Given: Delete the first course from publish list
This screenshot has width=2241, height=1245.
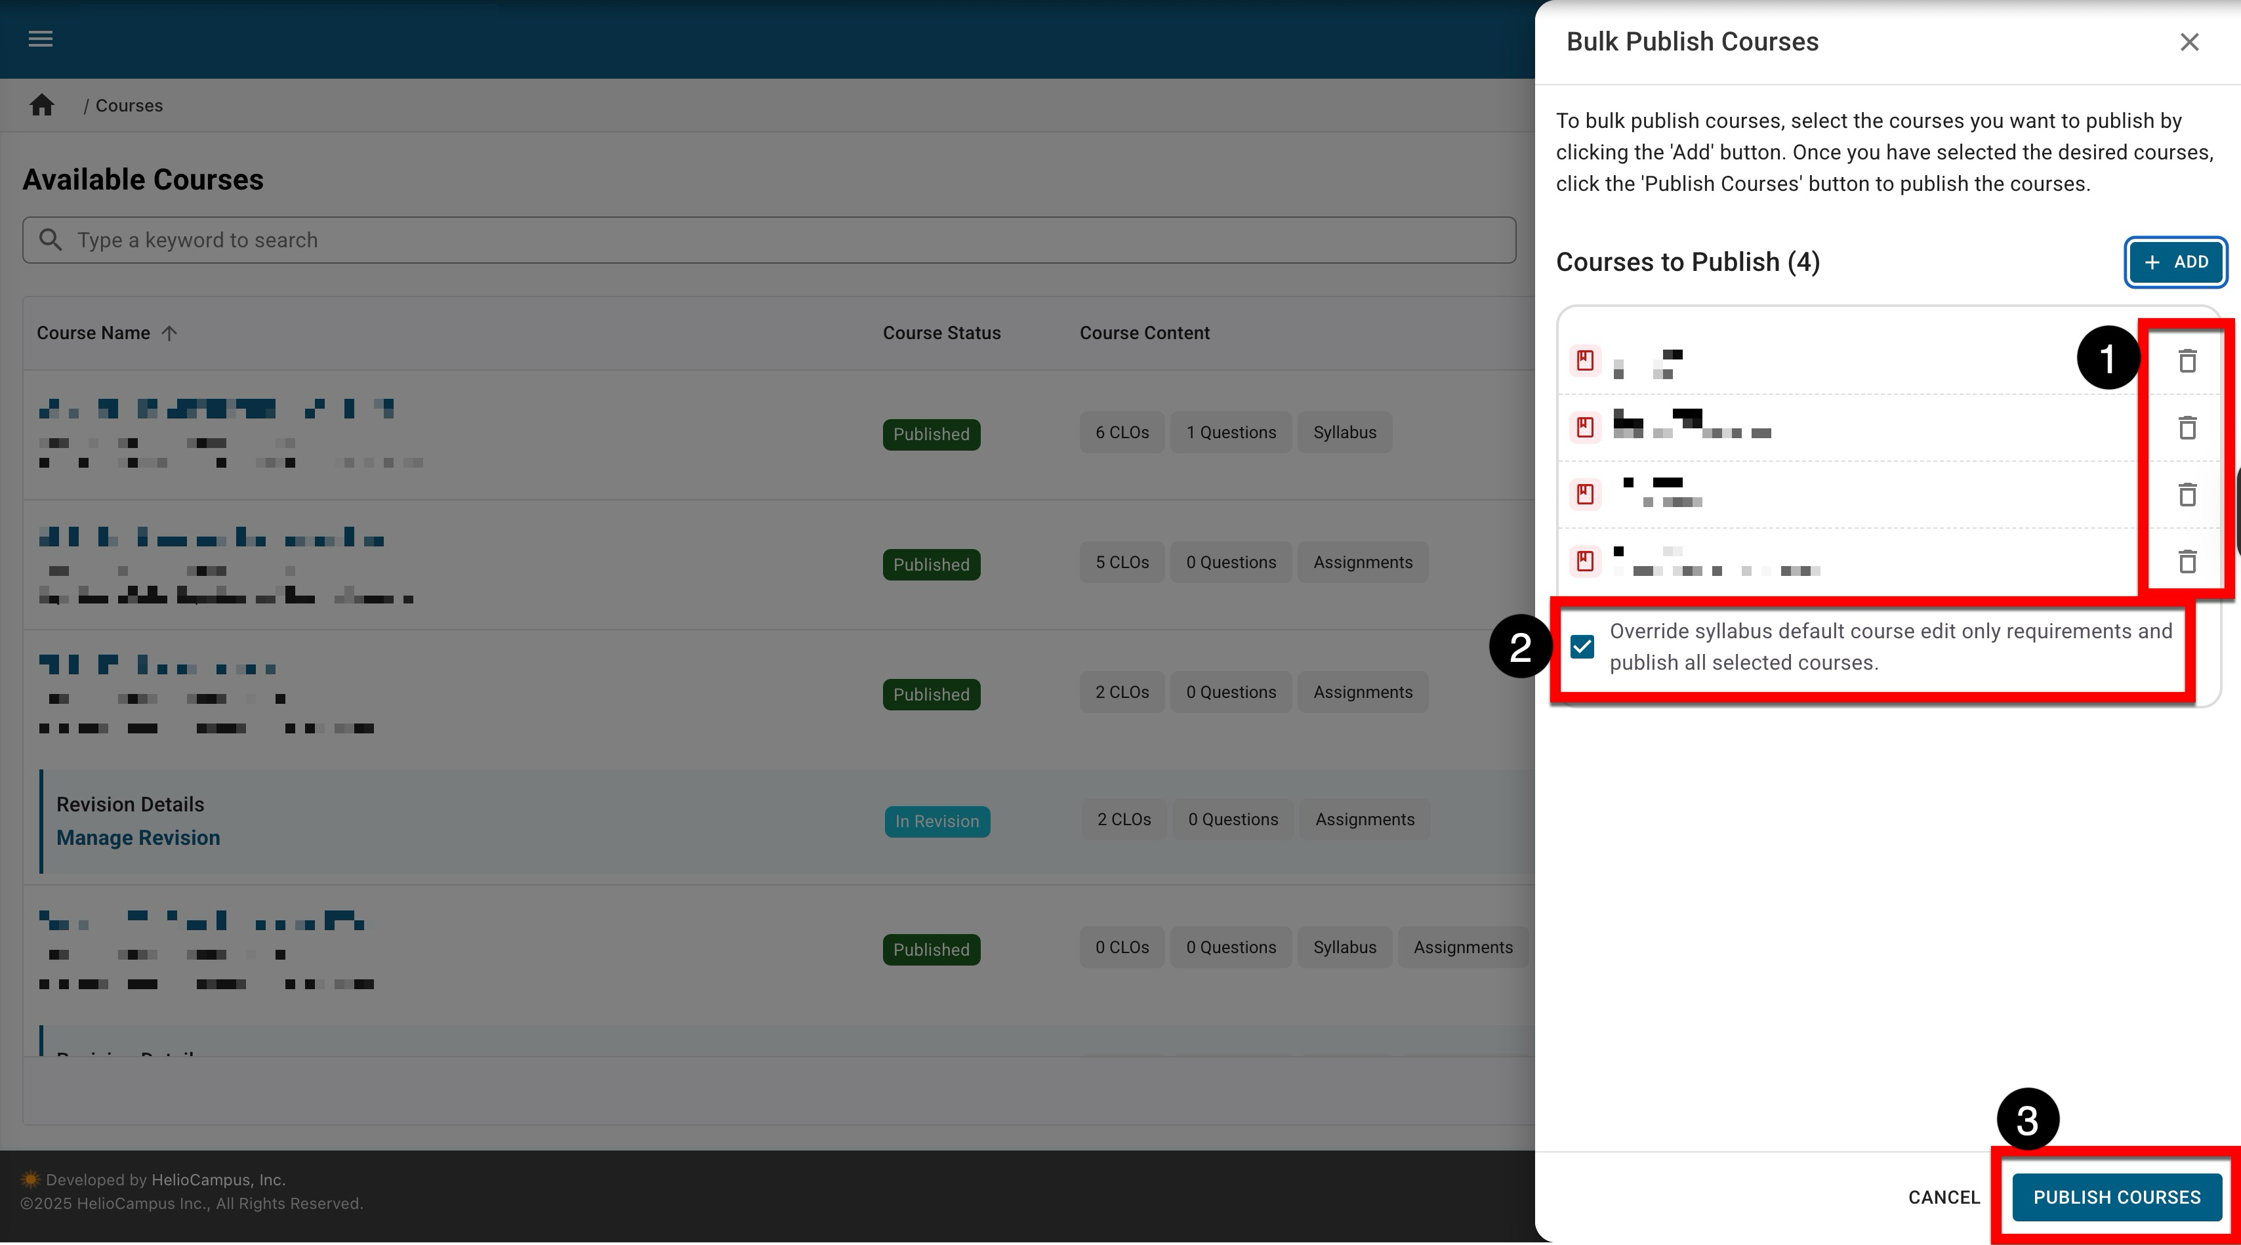Looking at the screenshot, I should pos(2187,360).
